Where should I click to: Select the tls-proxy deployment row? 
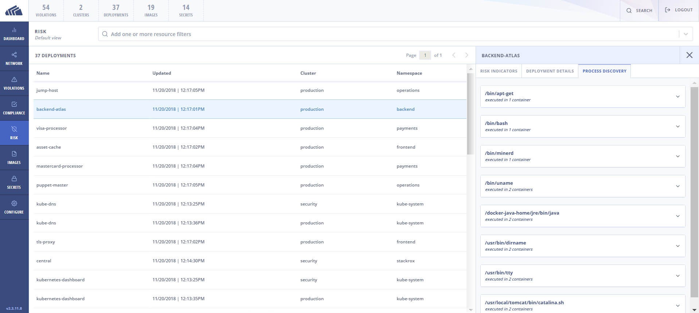point(250,242)
